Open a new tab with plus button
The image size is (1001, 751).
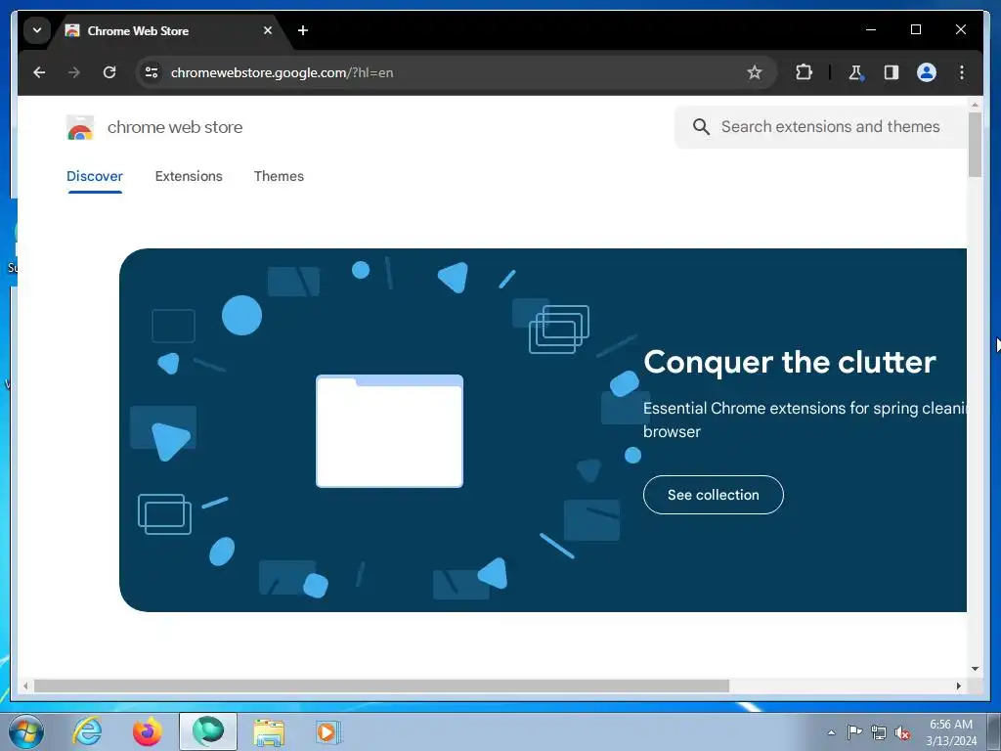[303, 30]
